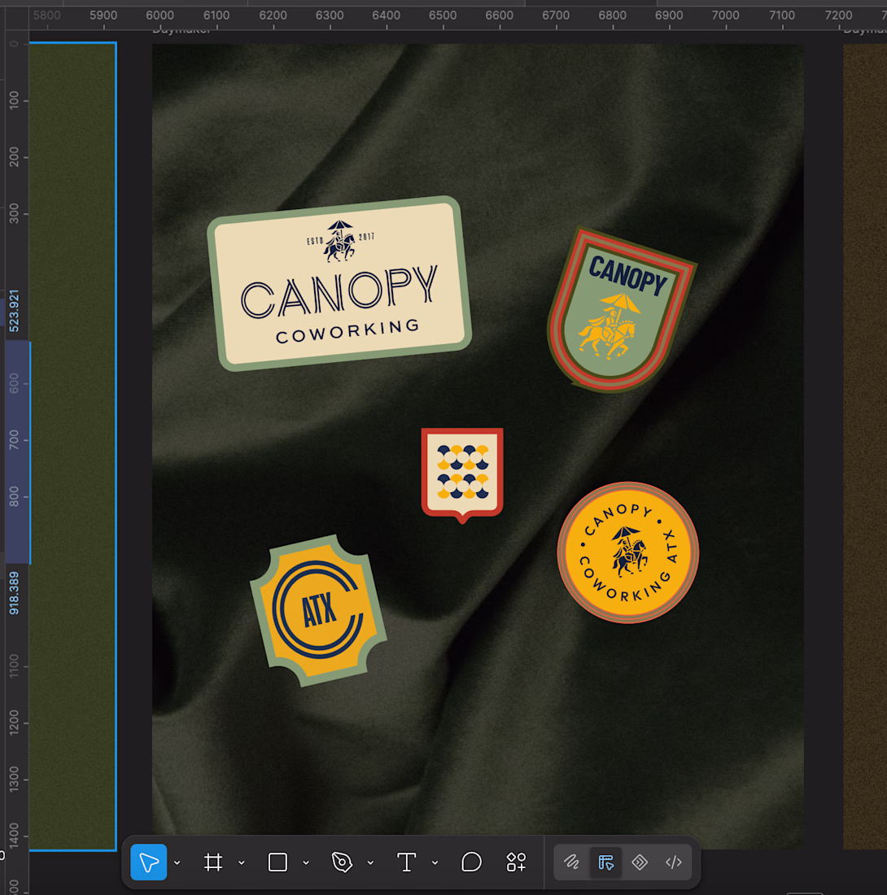Select the Comment tool

[x=471, y=862]
